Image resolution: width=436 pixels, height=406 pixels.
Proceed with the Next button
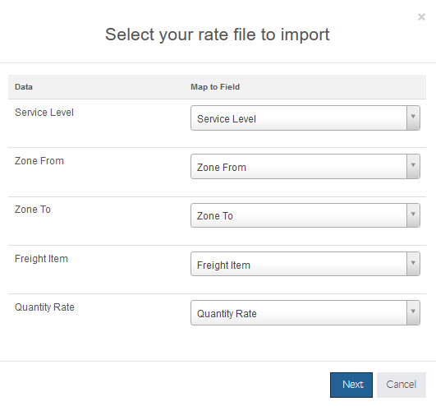(x=351, y=385)
